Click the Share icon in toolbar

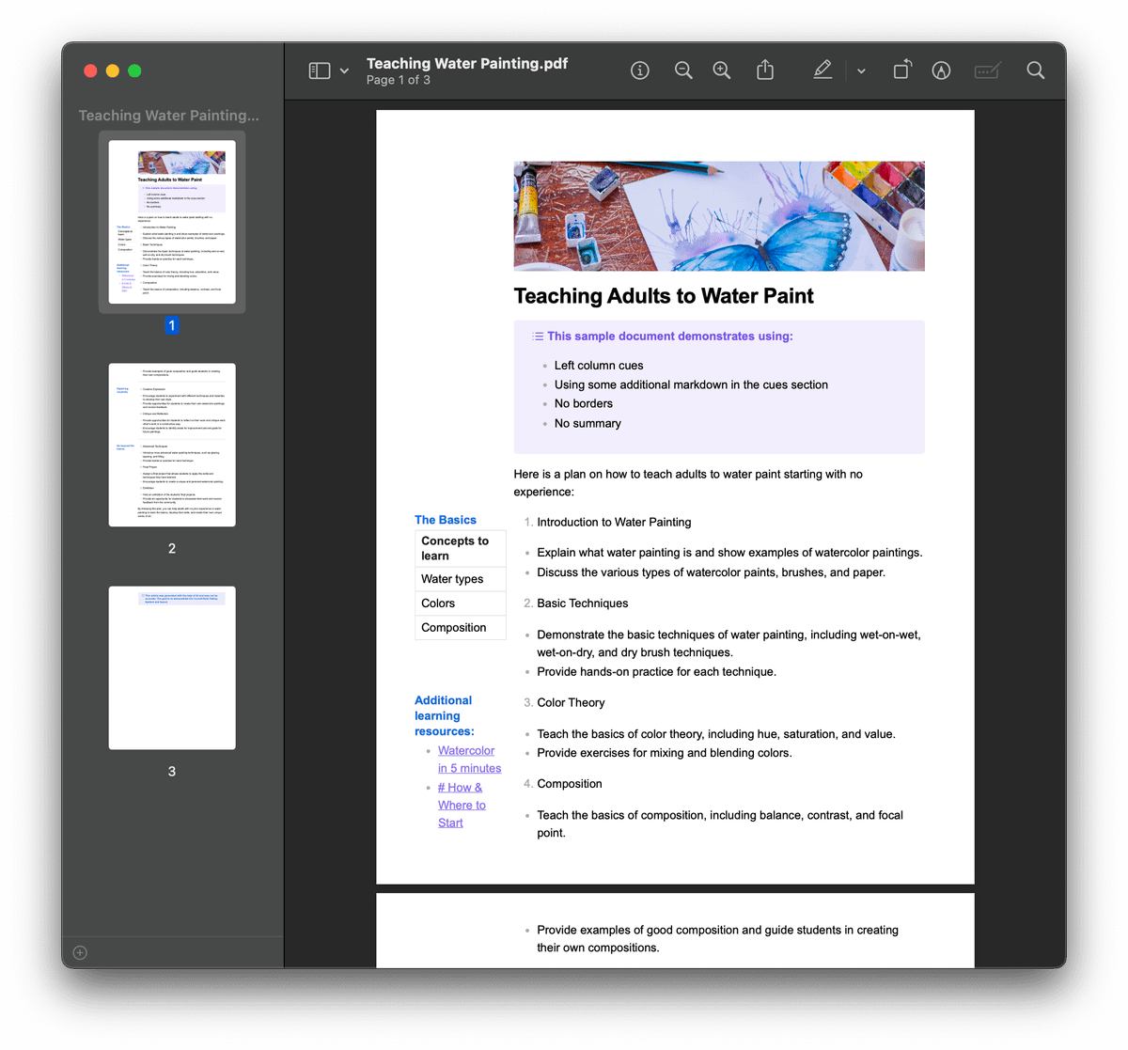click(765, 71)
